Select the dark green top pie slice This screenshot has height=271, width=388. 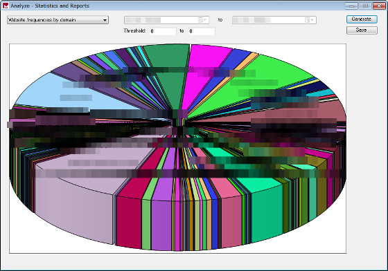click(170, 57)
